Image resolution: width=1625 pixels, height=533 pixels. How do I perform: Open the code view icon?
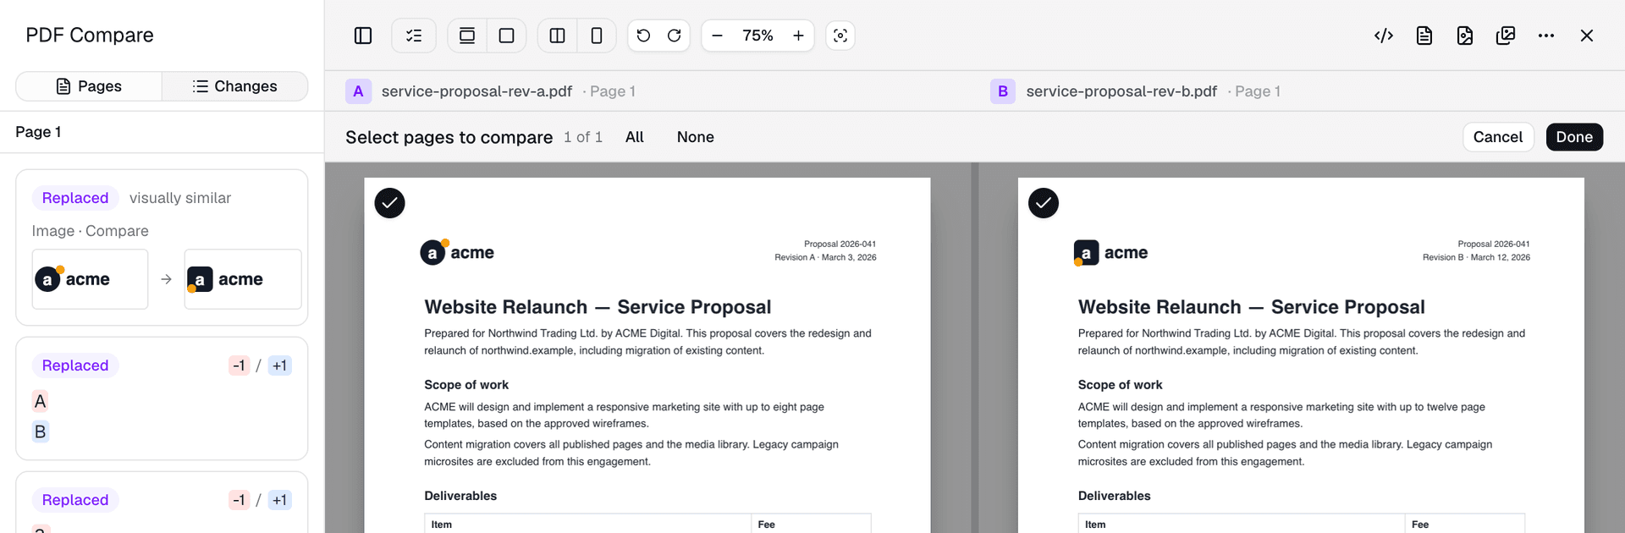click(1384, 36)
